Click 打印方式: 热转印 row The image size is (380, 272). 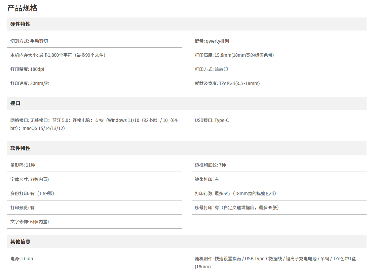tap(279, 69)
